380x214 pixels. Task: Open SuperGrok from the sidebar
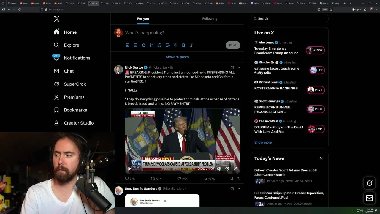point(69,84)
